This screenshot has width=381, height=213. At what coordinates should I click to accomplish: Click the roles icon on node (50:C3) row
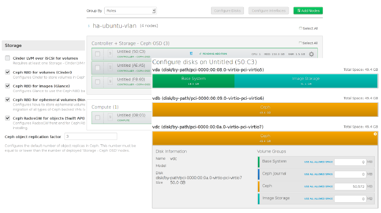point(191,54)
